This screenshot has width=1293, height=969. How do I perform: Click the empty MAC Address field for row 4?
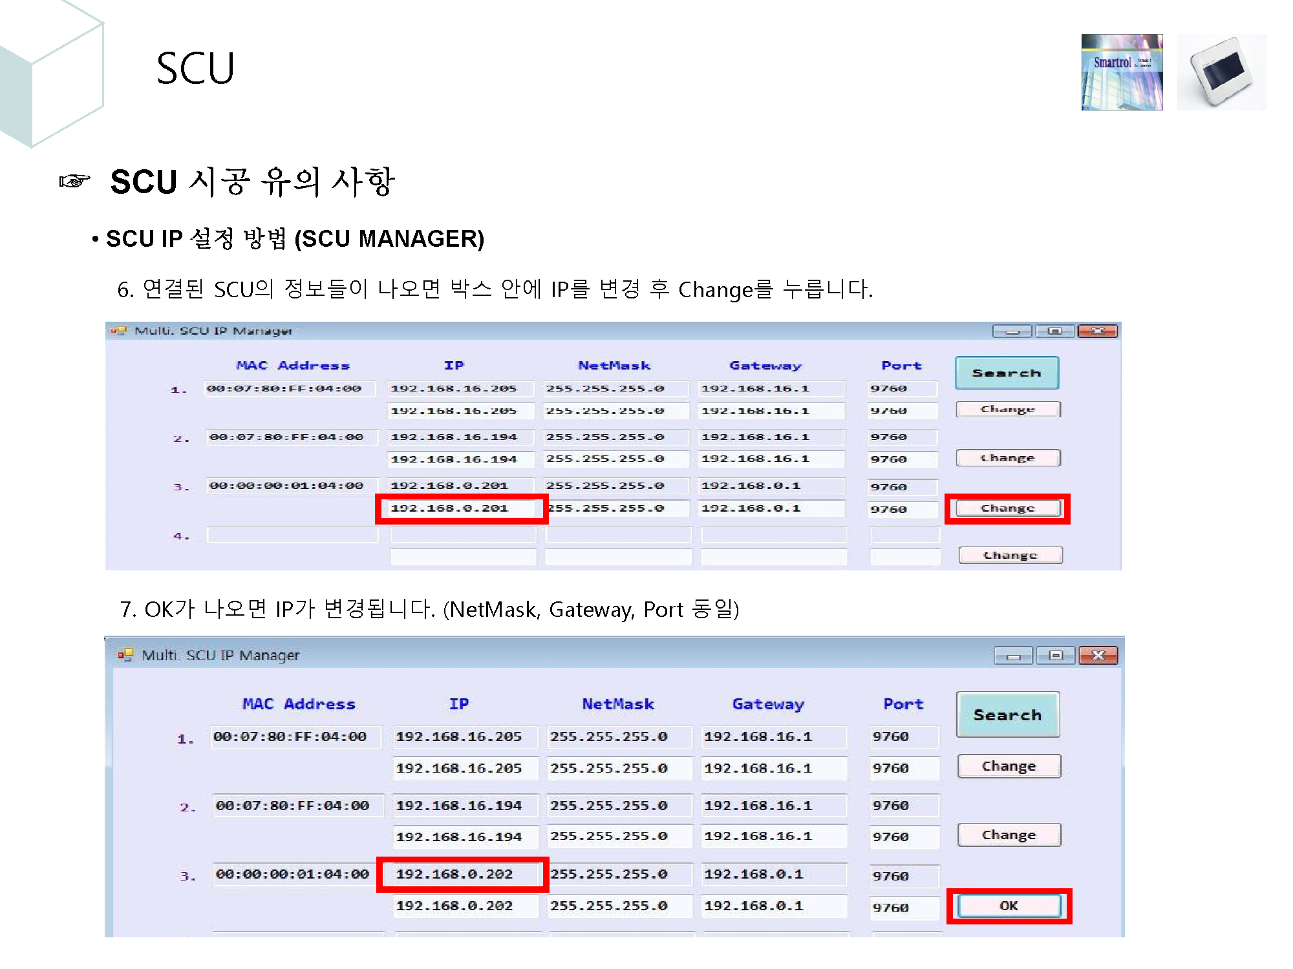292,534
